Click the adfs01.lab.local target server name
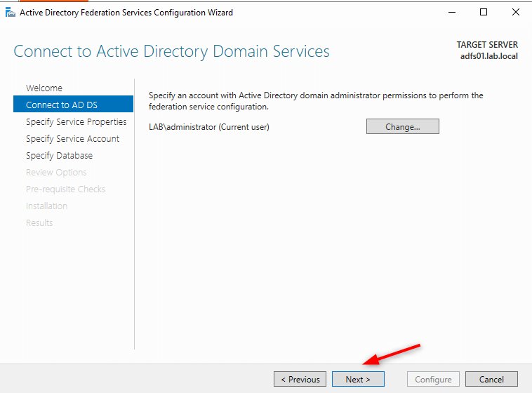Image resolution: width=532 pixels, height=393 pixels. tap(489, 56)
